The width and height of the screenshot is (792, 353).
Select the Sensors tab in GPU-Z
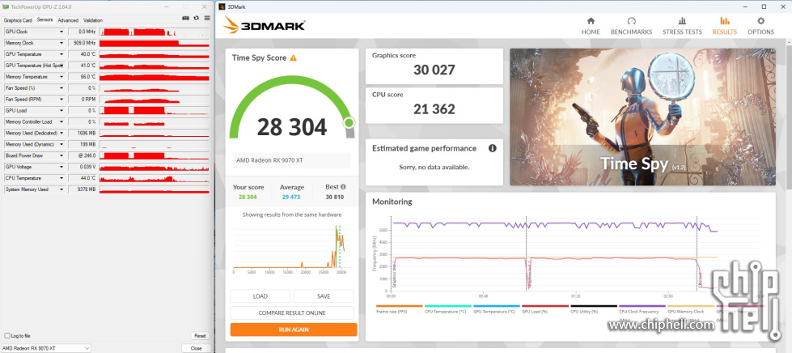tap(45, 19)
